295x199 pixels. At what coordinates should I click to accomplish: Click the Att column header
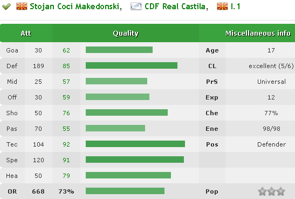tap(26, 33)
